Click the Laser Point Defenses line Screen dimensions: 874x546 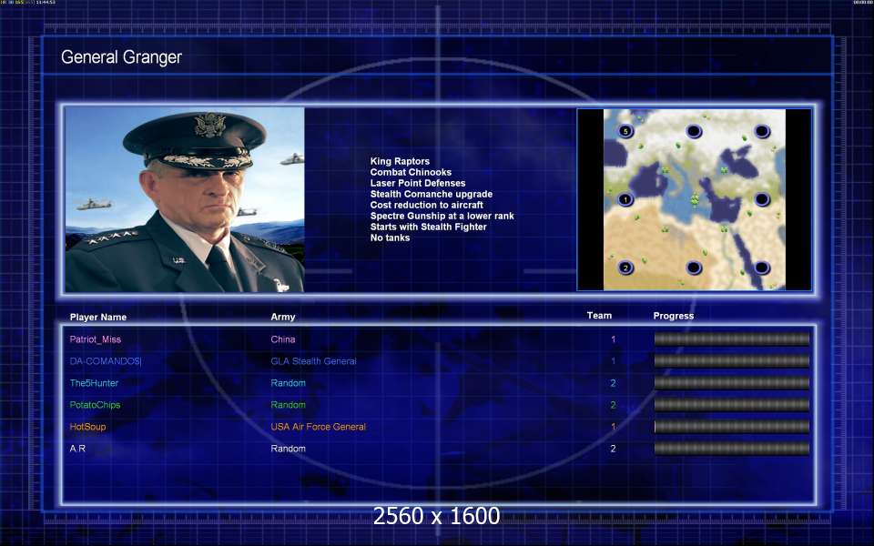[x=418, y=183]
